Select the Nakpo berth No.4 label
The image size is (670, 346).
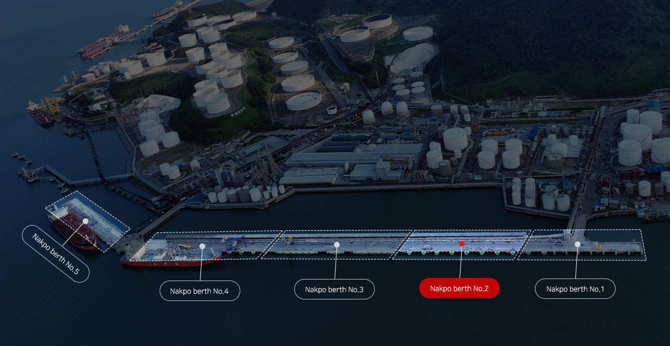[x=200, y=291]
